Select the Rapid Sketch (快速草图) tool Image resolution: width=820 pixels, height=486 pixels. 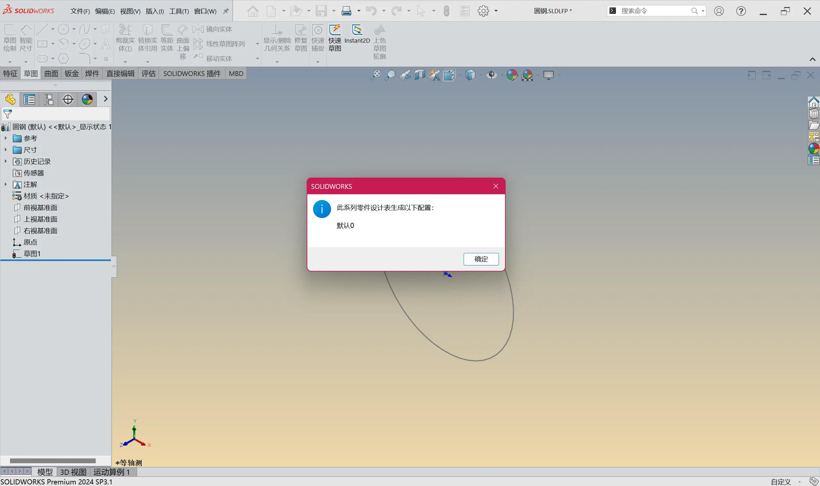coord(335,30)
